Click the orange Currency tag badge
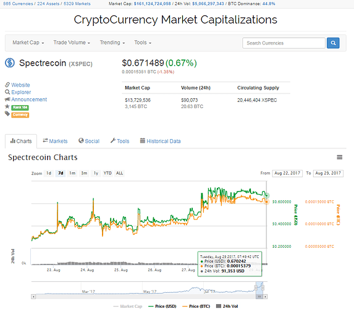The height and width of the screenshot is (309, 354). tap(20, 115)
